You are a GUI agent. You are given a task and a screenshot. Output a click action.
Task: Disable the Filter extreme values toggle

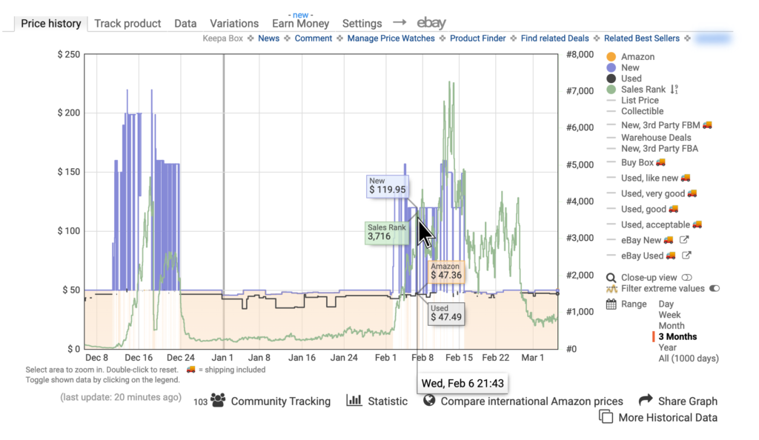[713, 288]
